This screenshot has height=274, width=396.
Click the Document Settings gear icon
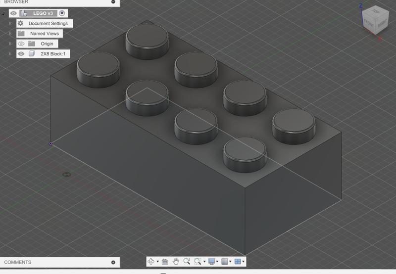21,23
